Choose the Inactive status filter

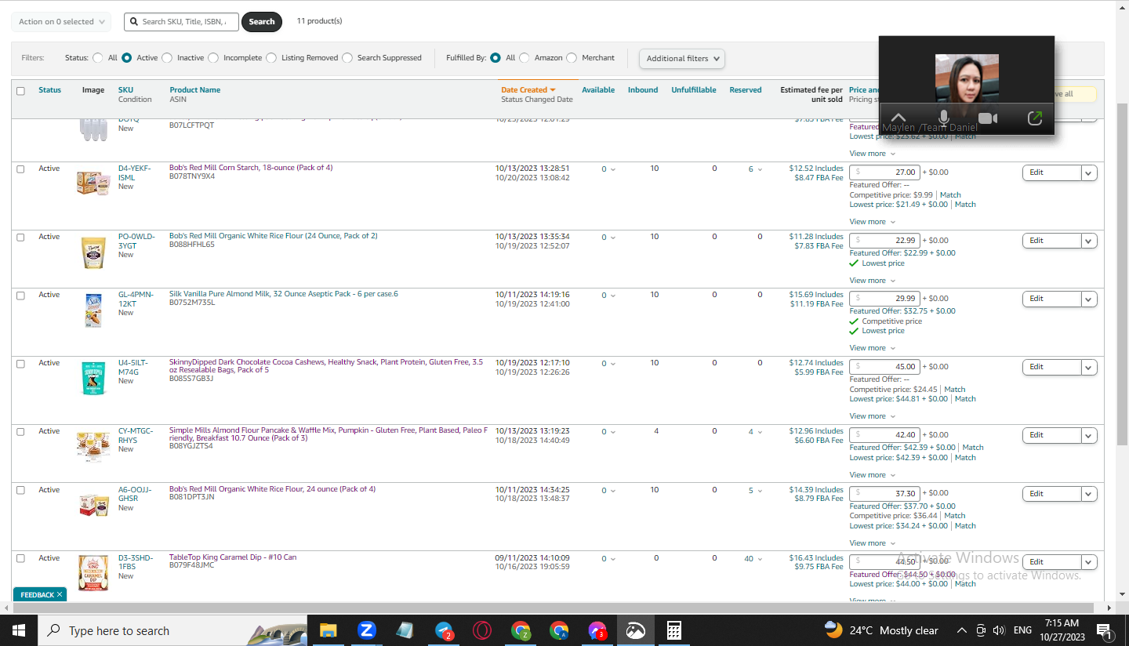(x=167, y=58)
